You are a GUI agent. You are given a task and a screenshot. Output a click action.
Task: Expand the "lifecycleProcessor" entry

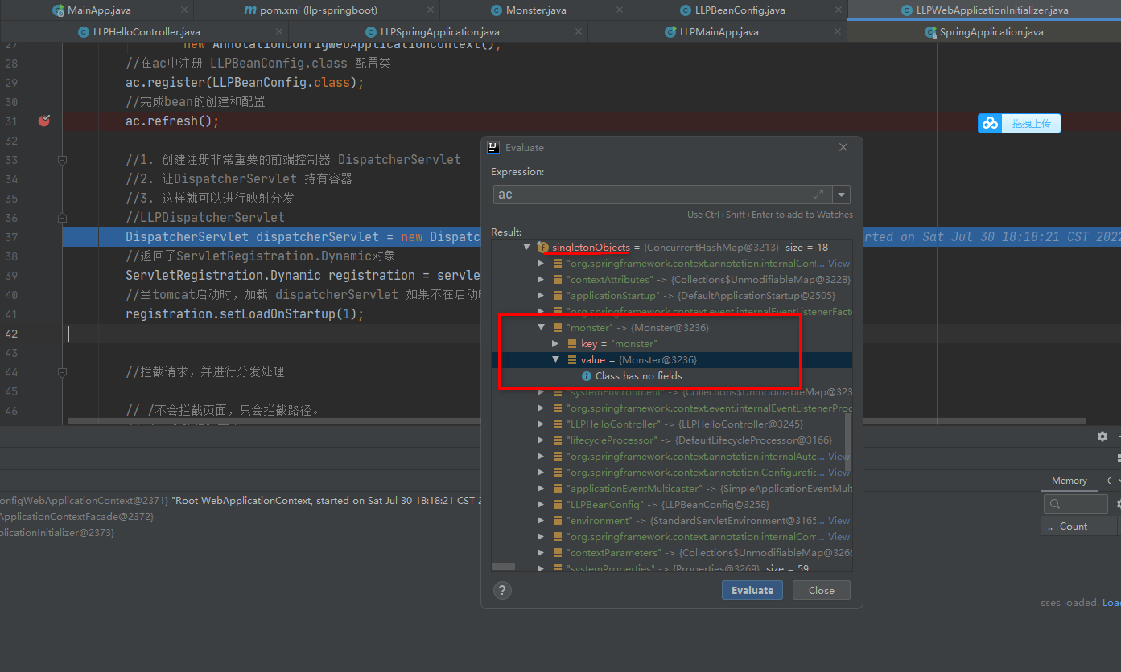(x=541, y=440)
